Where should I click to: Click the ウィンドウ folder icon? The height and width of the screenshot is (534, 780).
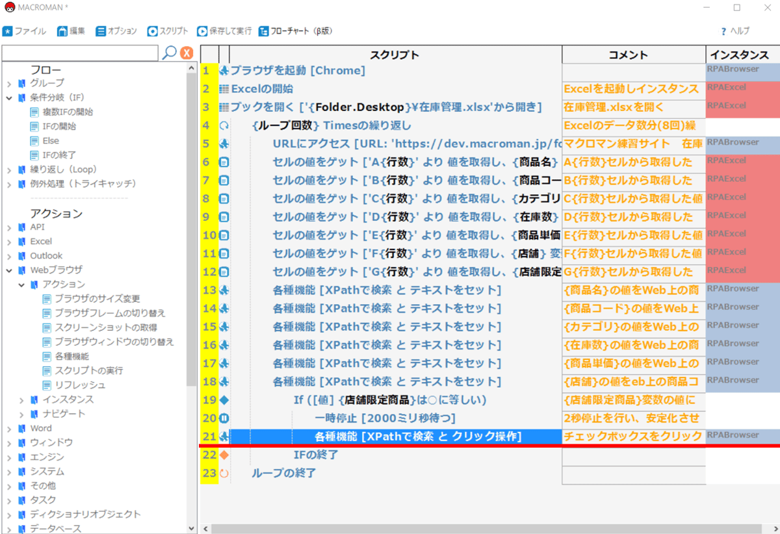coord(22,442)
